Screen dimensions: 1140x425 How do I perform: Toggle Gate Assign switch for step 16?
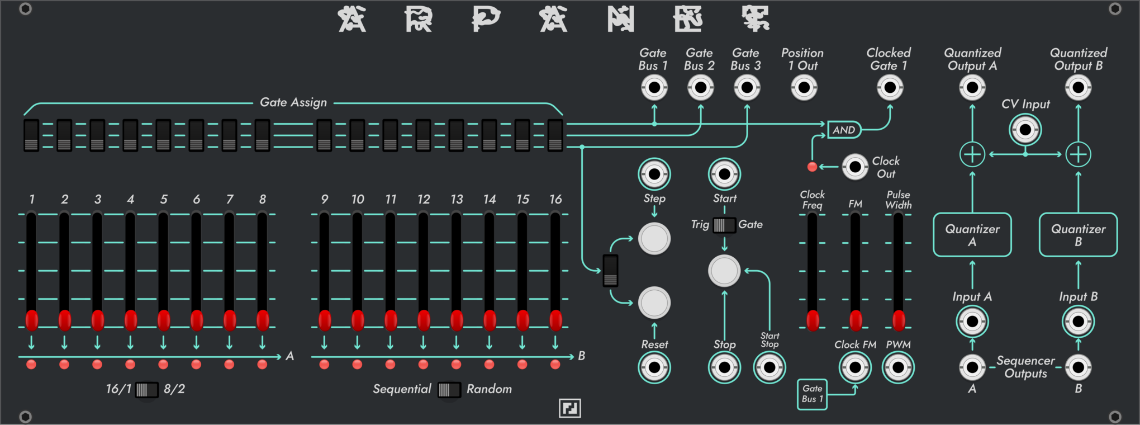(555, 135)
